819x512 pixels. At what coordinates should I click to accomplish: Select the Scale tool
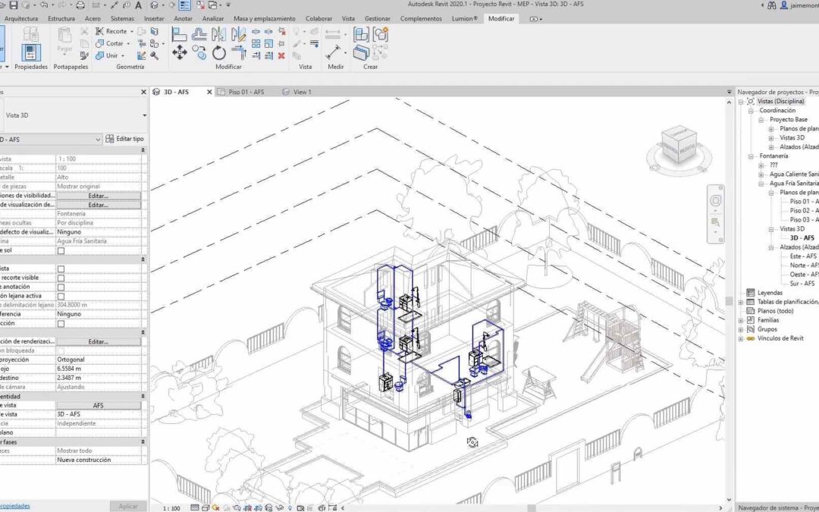point(268,43)
